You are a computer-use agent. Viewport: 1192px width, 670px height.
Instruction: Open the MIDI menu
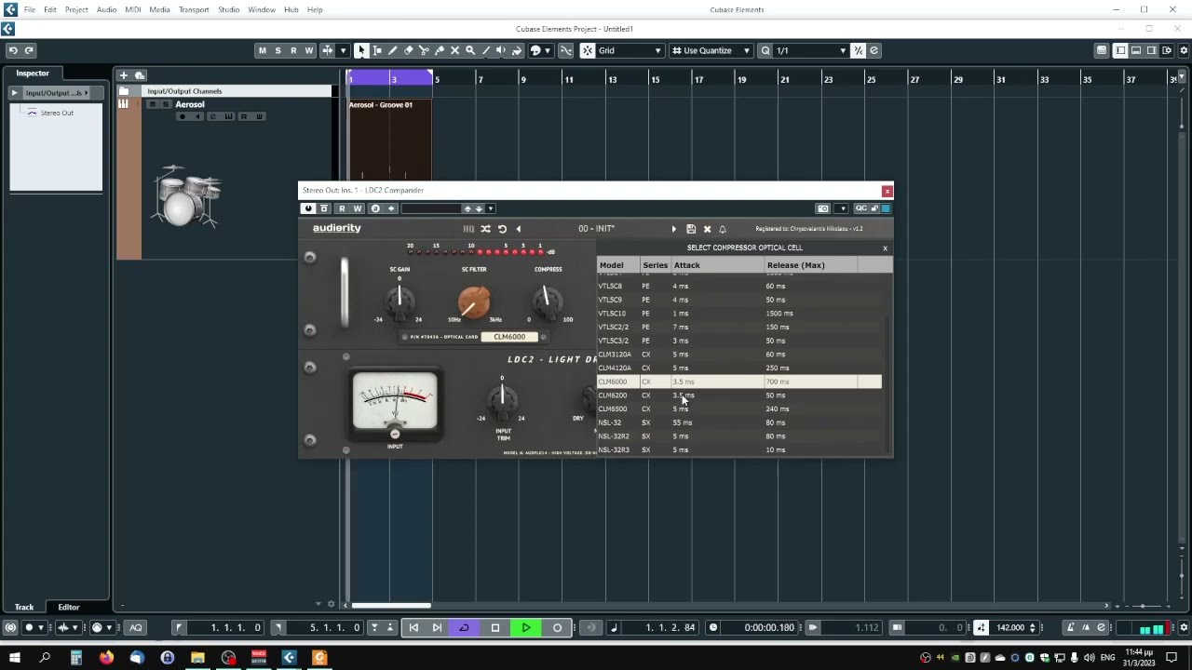point(133,9)
